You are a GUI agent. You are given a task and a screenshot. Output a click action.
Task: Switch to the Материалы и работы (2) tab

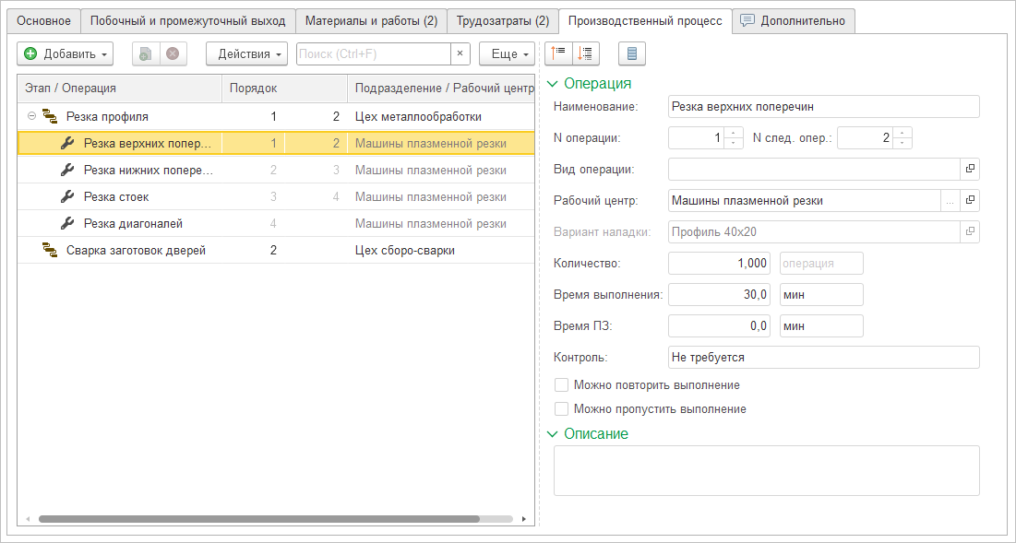click(371, 20)
